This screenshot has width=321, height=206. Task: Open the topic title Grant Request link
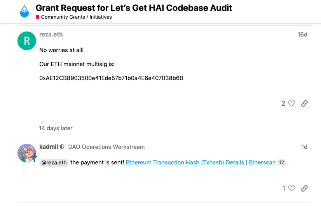click(x=134, y=7)
